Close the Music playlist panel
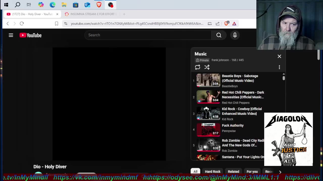Screen dimensions: 323x181 (279, 56)
